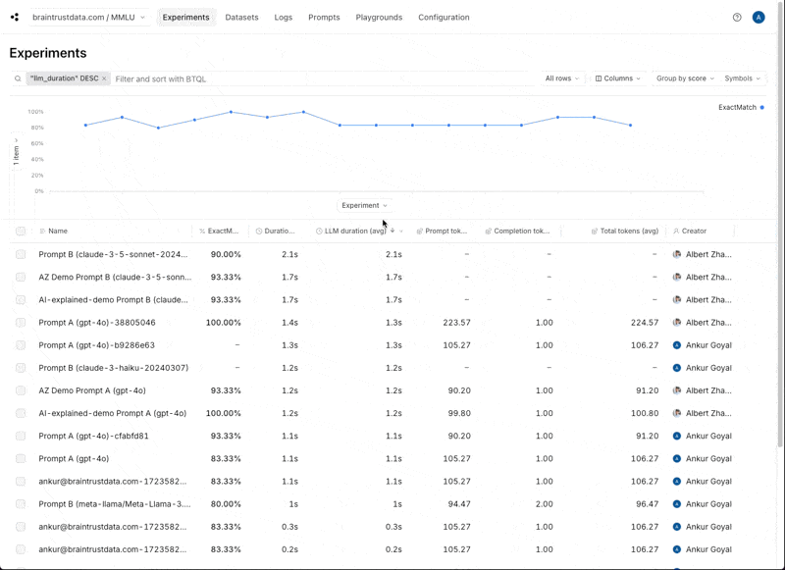Remove the llm_duration DESC filter chip

pyautogui.click(x=104, y=78)
